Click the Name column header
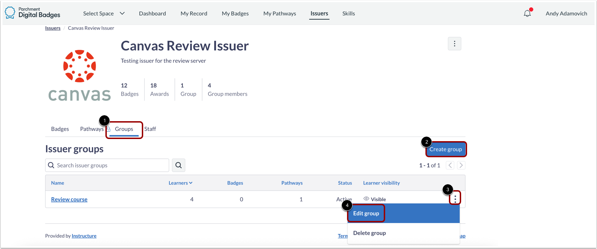Image resolution: width=597 pixels, height=249 pixels. [57, 183]
